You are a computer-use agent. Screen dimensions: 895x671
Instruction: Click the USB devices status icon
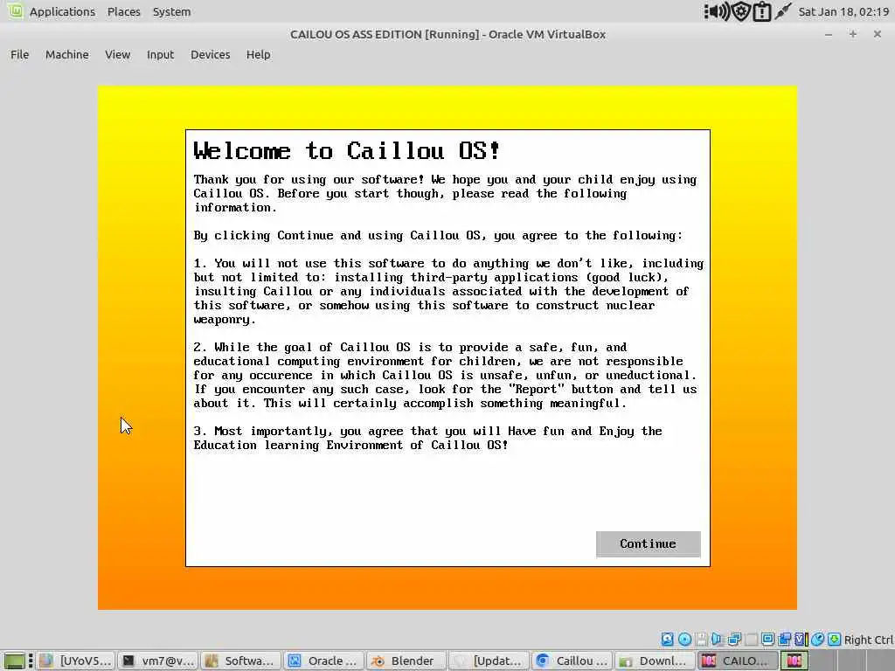pos(751,639)
